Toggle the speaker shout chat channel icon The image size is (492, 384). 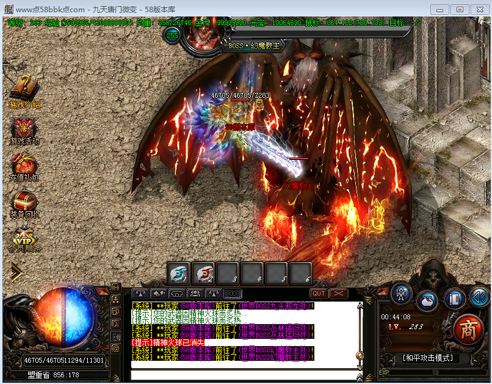click(116, 336)
